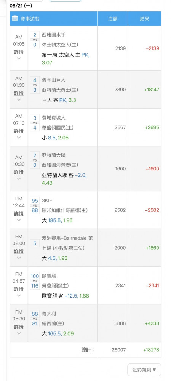
Task: Open 詳情 for the 10:30 亞特蘭大聯 bet
Action: [19, 172]
